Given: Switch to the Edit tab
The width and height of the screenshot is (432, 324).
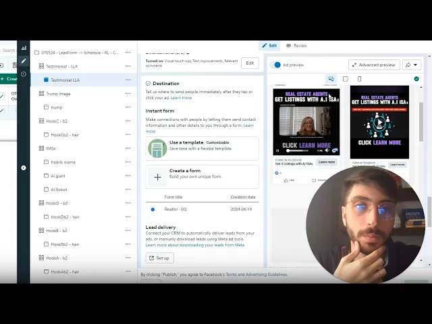Looking at the screenshot, I should [269, 46].
